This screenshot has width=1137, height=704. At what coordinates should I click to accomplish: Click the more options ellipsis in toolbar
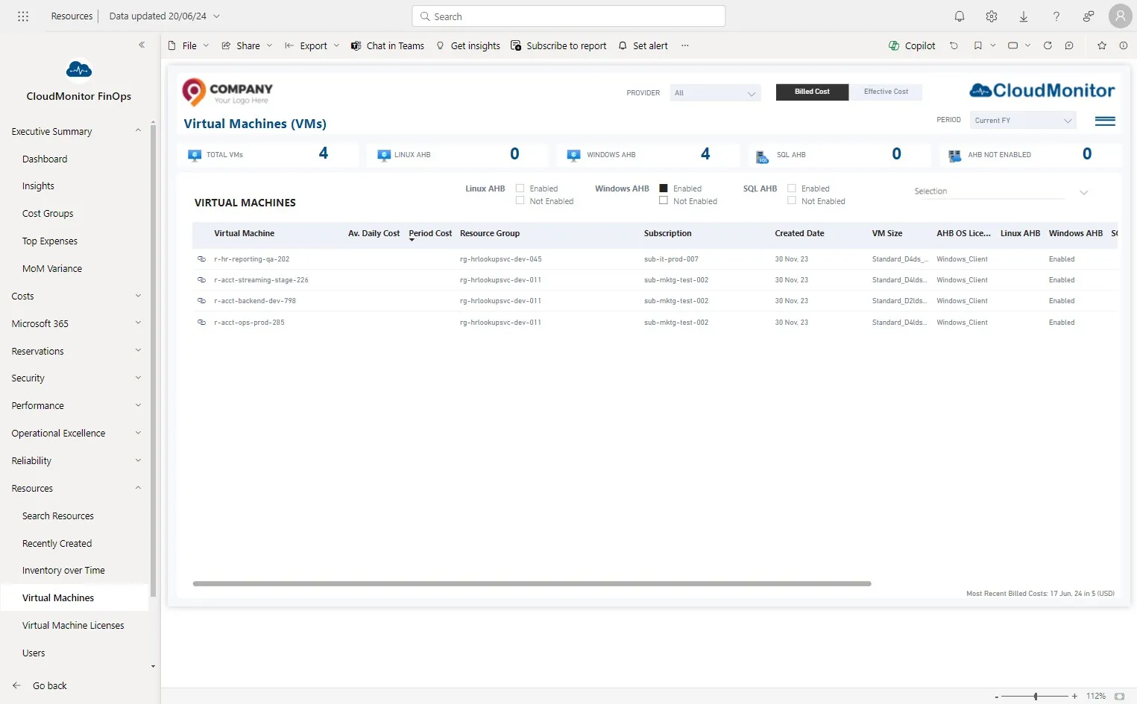click(684, 45)
